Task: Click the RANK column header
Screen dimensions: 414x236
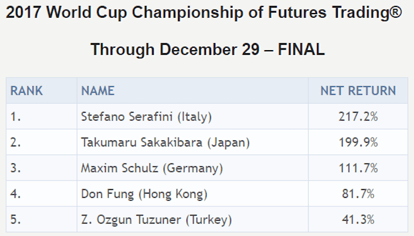Action: tap(41, 91)
